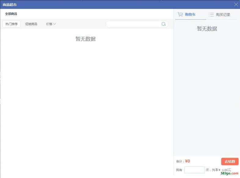Focus the product search input field
This screenshot has width=240, height=178.
137,24
